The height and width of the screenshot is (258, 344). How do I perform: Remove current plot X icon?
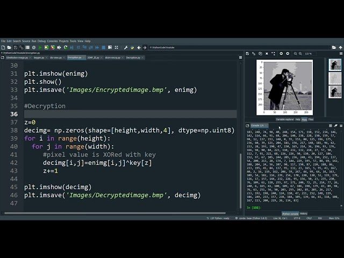267,54
